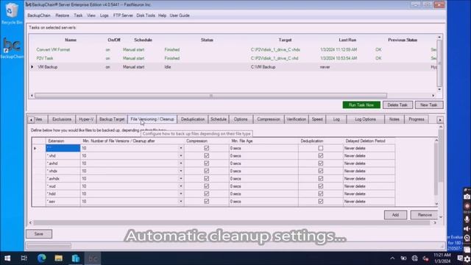471x265 pixels.
Task: Switch to the Backup Target tab
Action: click(112, 119)
